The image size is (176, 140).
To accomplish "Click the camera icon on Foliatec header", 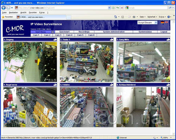I will pos(112,85).
